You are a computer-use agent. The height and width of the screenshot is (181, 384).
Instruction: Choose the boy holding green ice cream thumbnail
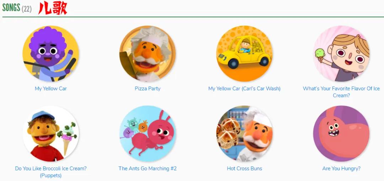341,54
